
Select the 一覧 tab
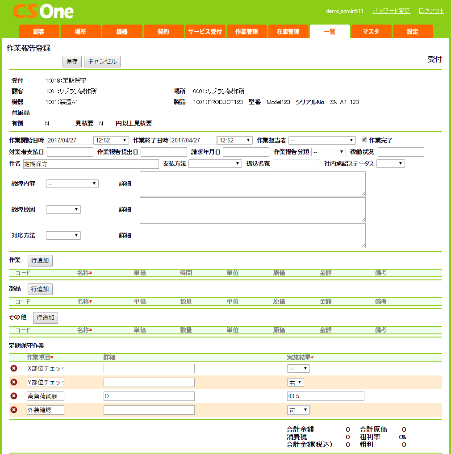click(330, 31)
